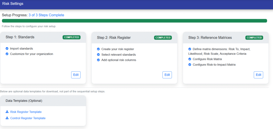Image resolution: width=273 pixels, height=129 pixels.
Task: Click check icon next to Create your risk register
Action: (x=98, y=49)
